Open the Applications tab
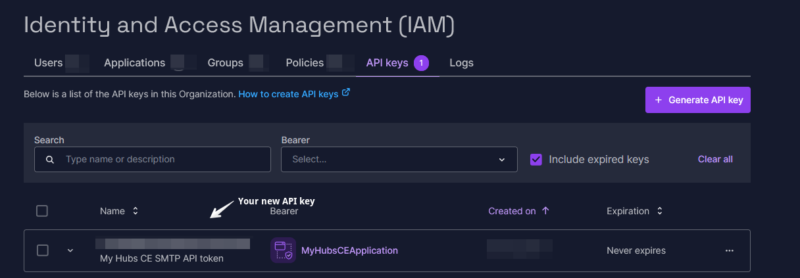 (x=135, y=63)
